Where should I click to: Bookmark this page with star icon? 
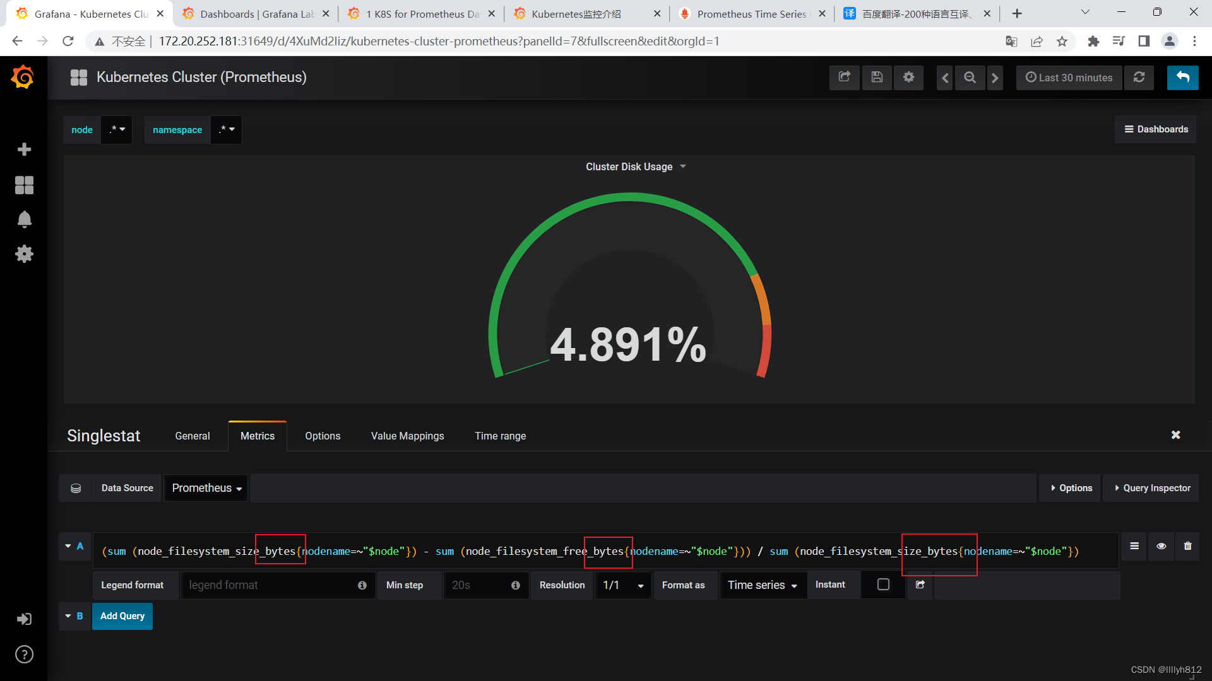pos(1062,41)
